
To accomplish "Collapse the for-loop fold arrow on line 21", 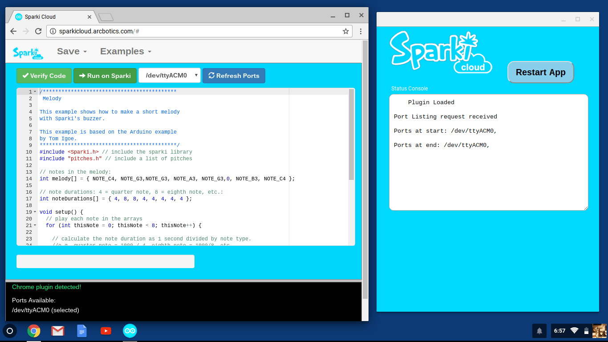I will (x=35, y=225).
